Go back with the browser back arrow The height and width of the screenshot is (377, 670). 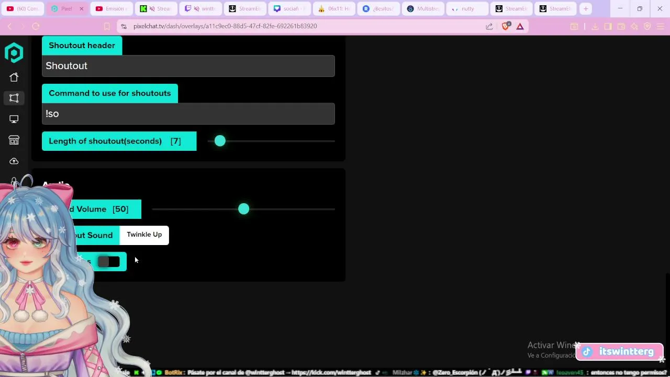pyautogui.click(x=9, y=26)
